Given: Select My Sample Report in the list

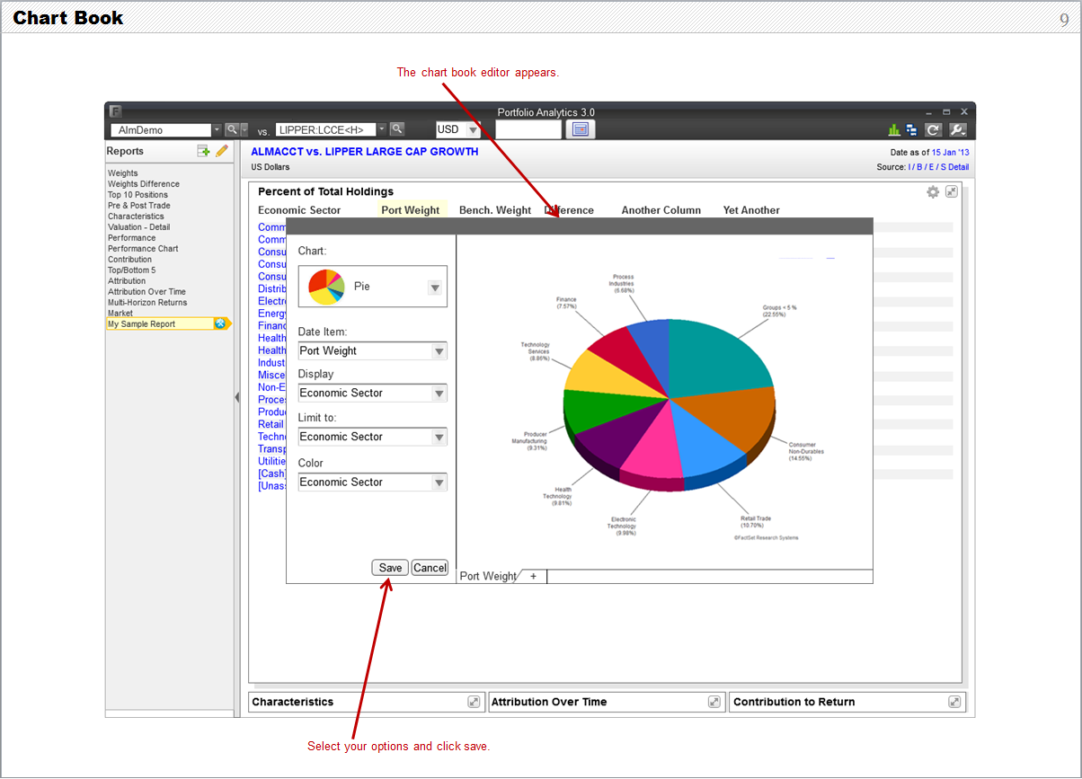Looking at the screenshot, I should point(160,323).
